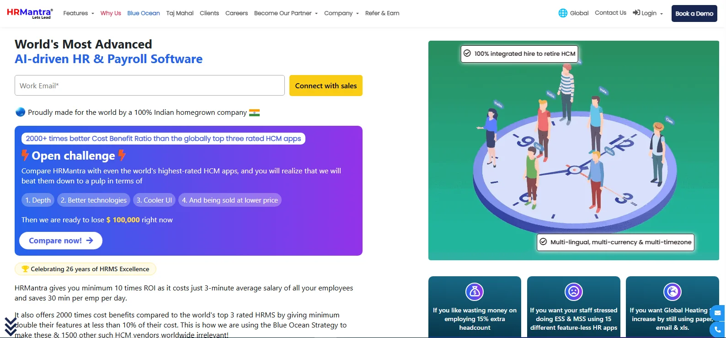
Task: Click the HRMantra logo
Action: tap(30, 13)
